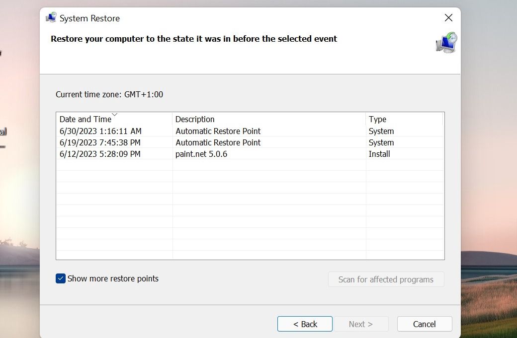
Task: Click the Next button
Action: [x=361, y=324]
